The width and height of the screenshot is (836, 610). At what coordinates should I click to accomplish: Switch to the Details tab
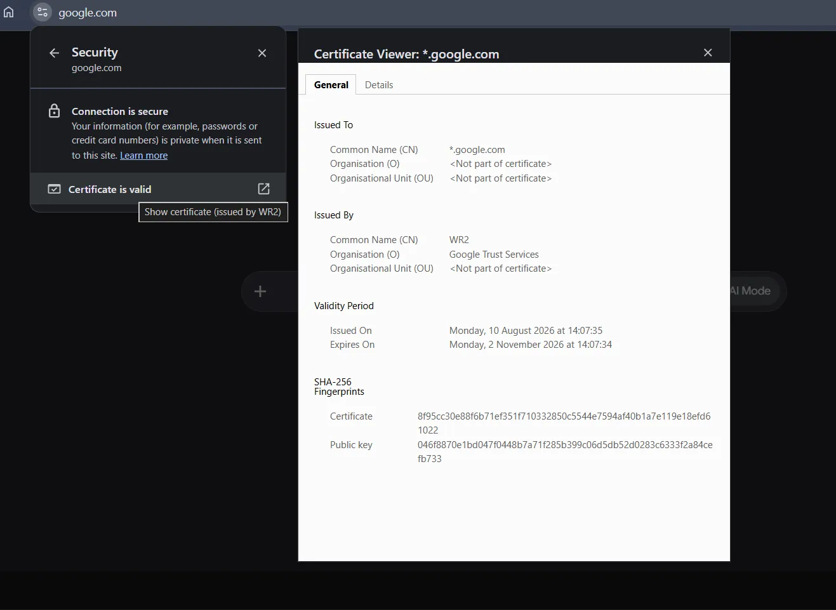pos(379,85)
